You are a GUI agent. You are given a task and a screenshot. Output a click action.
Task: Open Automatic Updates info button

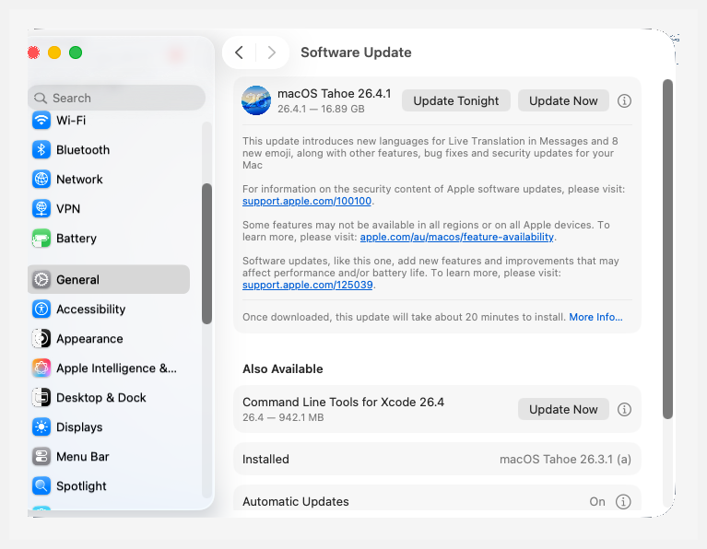(x=623, y=502)
